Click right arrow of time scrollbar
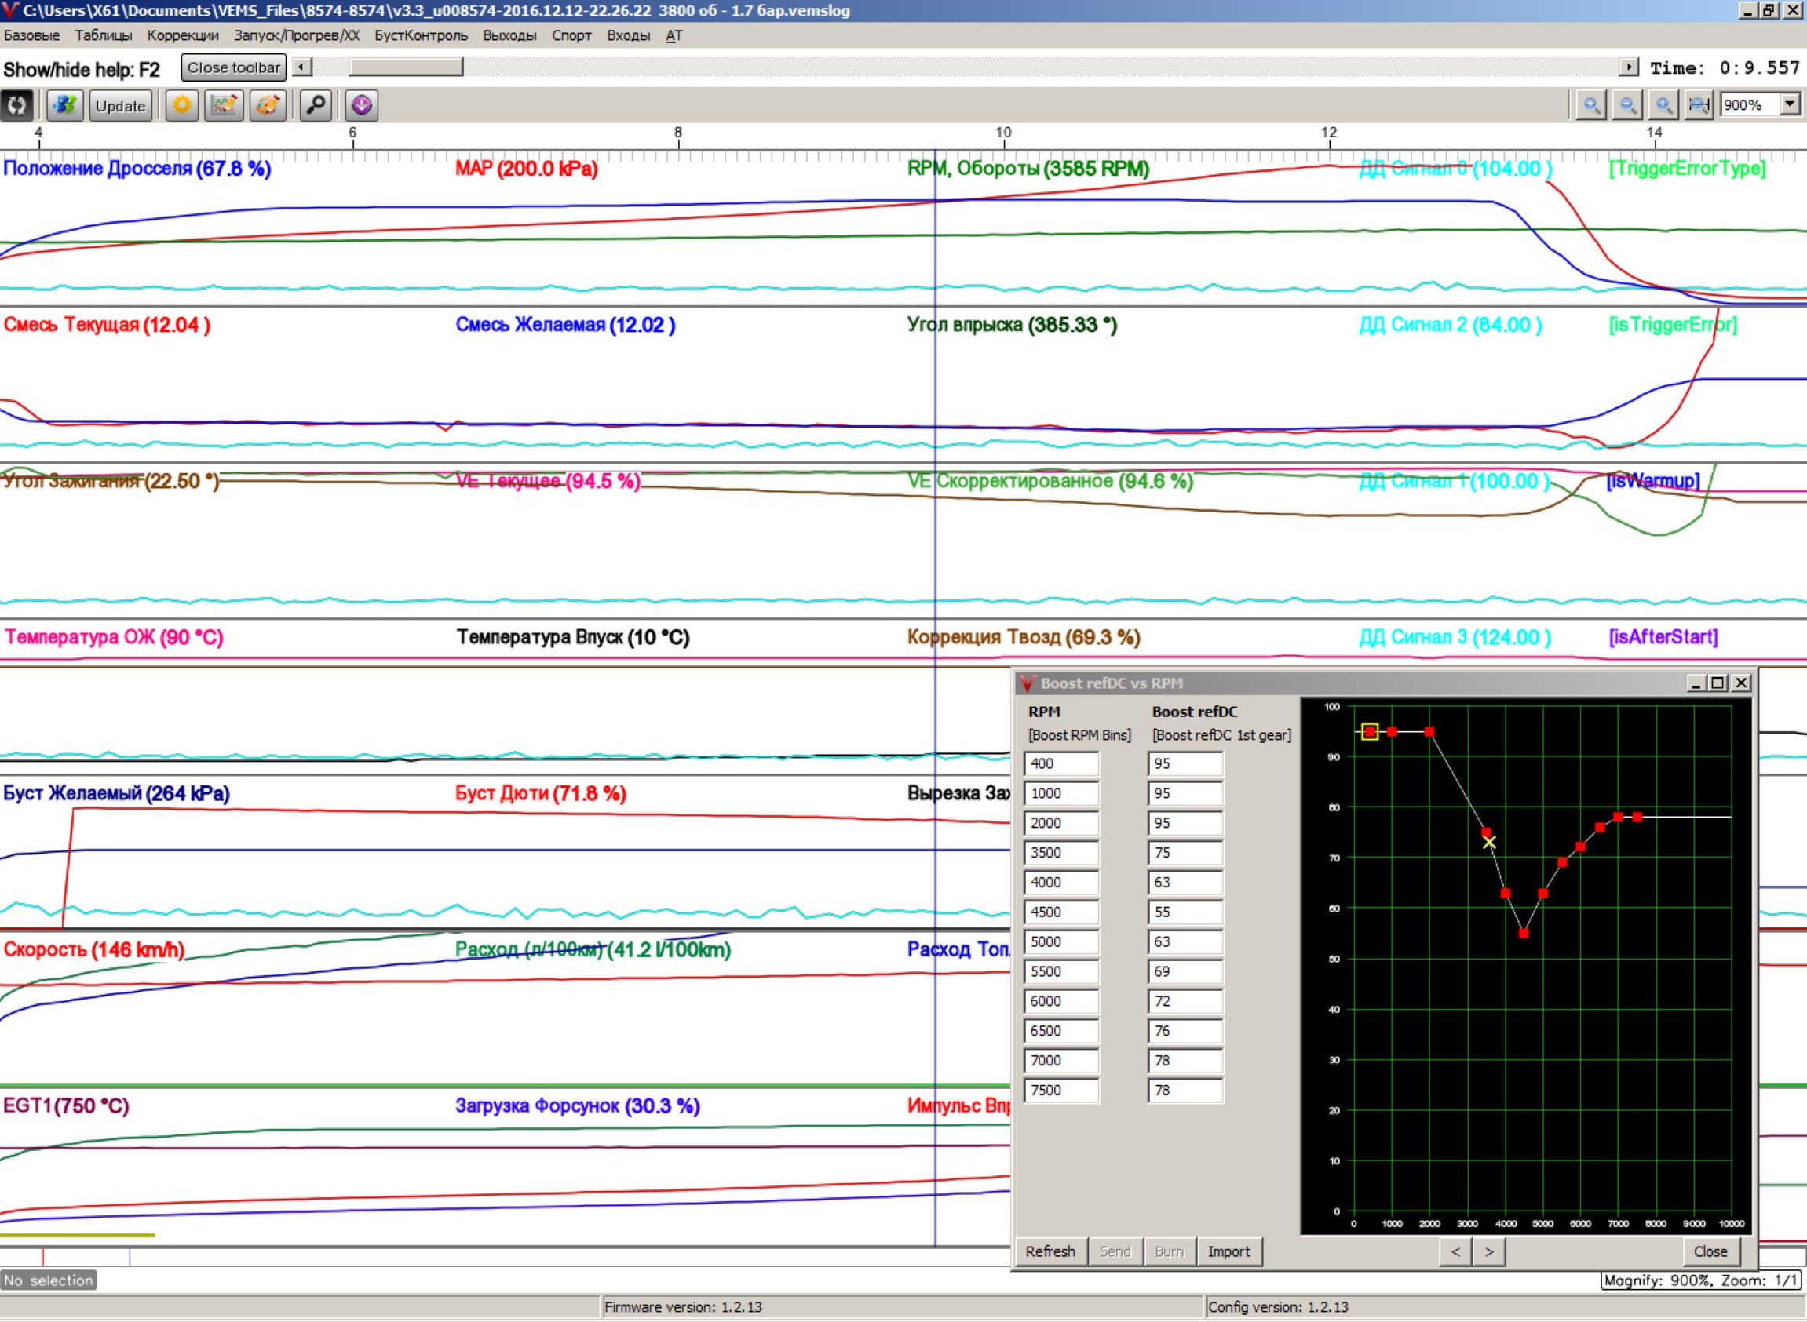The width and height of the screenshot is (1807, 1322). tap(1628, 67)
